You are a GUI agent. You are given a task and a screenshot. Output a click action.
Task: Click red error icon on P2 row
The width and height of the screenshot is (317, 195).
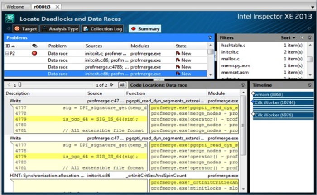pyautogui.click(x=34, y=53)
